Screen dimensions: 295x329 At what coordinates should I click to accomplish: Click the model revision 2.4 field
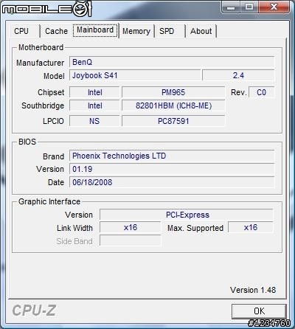tap(238, 75)
